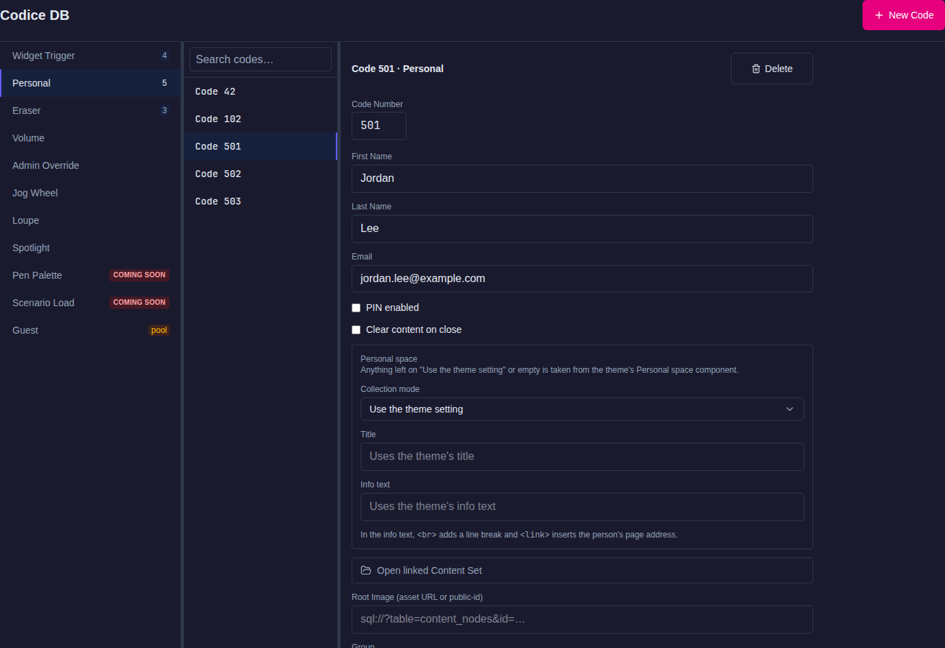The image size is (945, 648).
Task: Open the Guest category
Action: point(90,330)
